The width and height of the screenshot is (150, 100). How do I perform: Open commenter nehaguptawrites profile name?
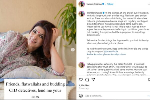pos(95,64)
